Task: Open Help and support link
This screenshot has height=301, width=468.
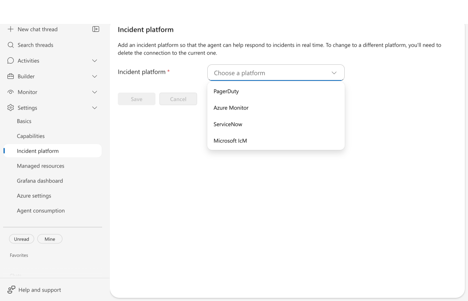Action: pyautogui.click(x=40, y=290)
